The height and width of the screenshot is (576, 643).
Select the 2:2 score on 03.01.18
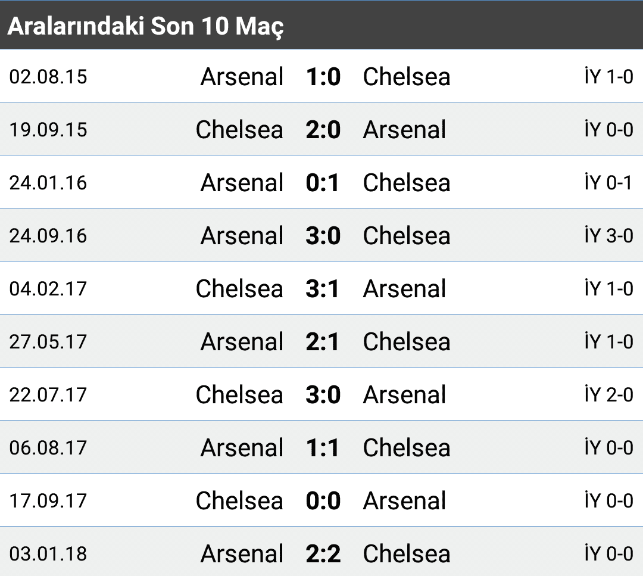point(323,553)
